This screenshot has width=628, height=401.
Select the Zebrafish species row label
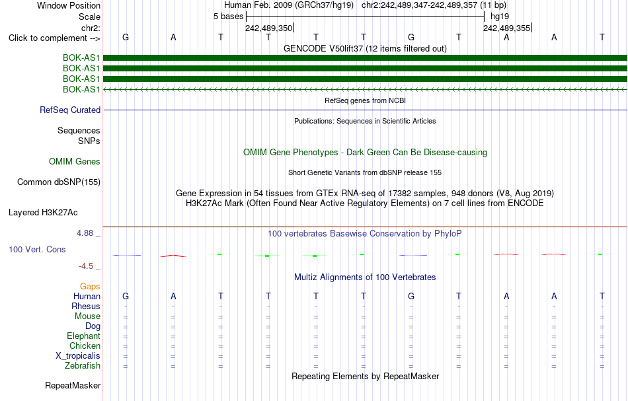coord(83,366)
